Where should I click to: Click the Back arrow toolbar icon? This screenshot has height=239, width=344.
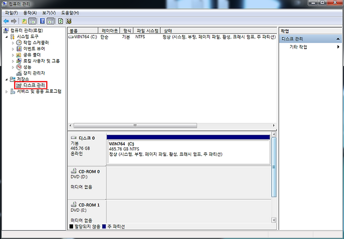pos(6,21)
